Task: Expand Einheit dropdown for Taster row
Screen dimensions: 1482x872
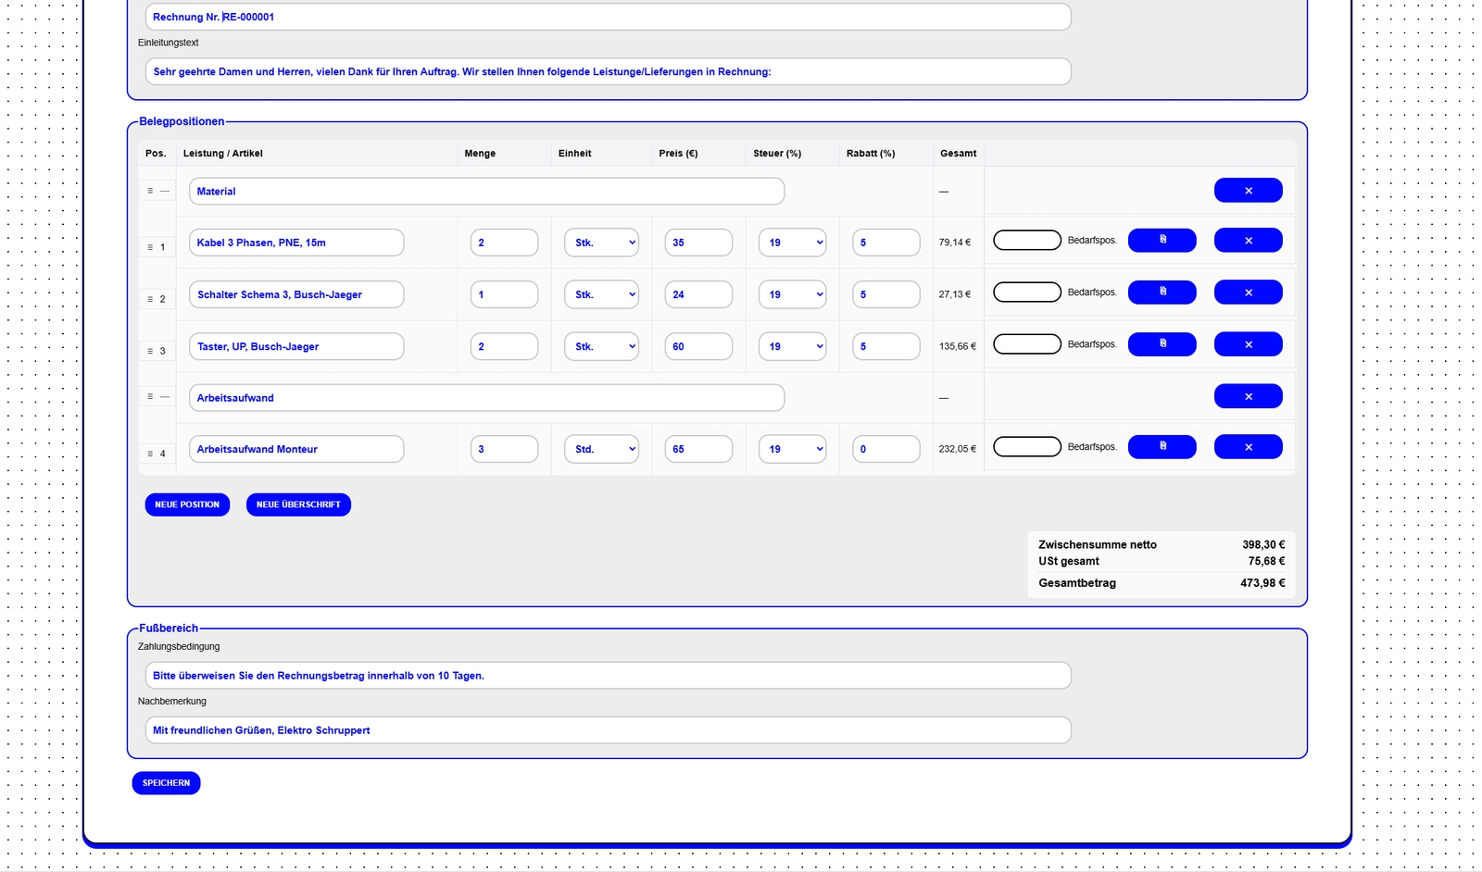Action: [601, 346]
